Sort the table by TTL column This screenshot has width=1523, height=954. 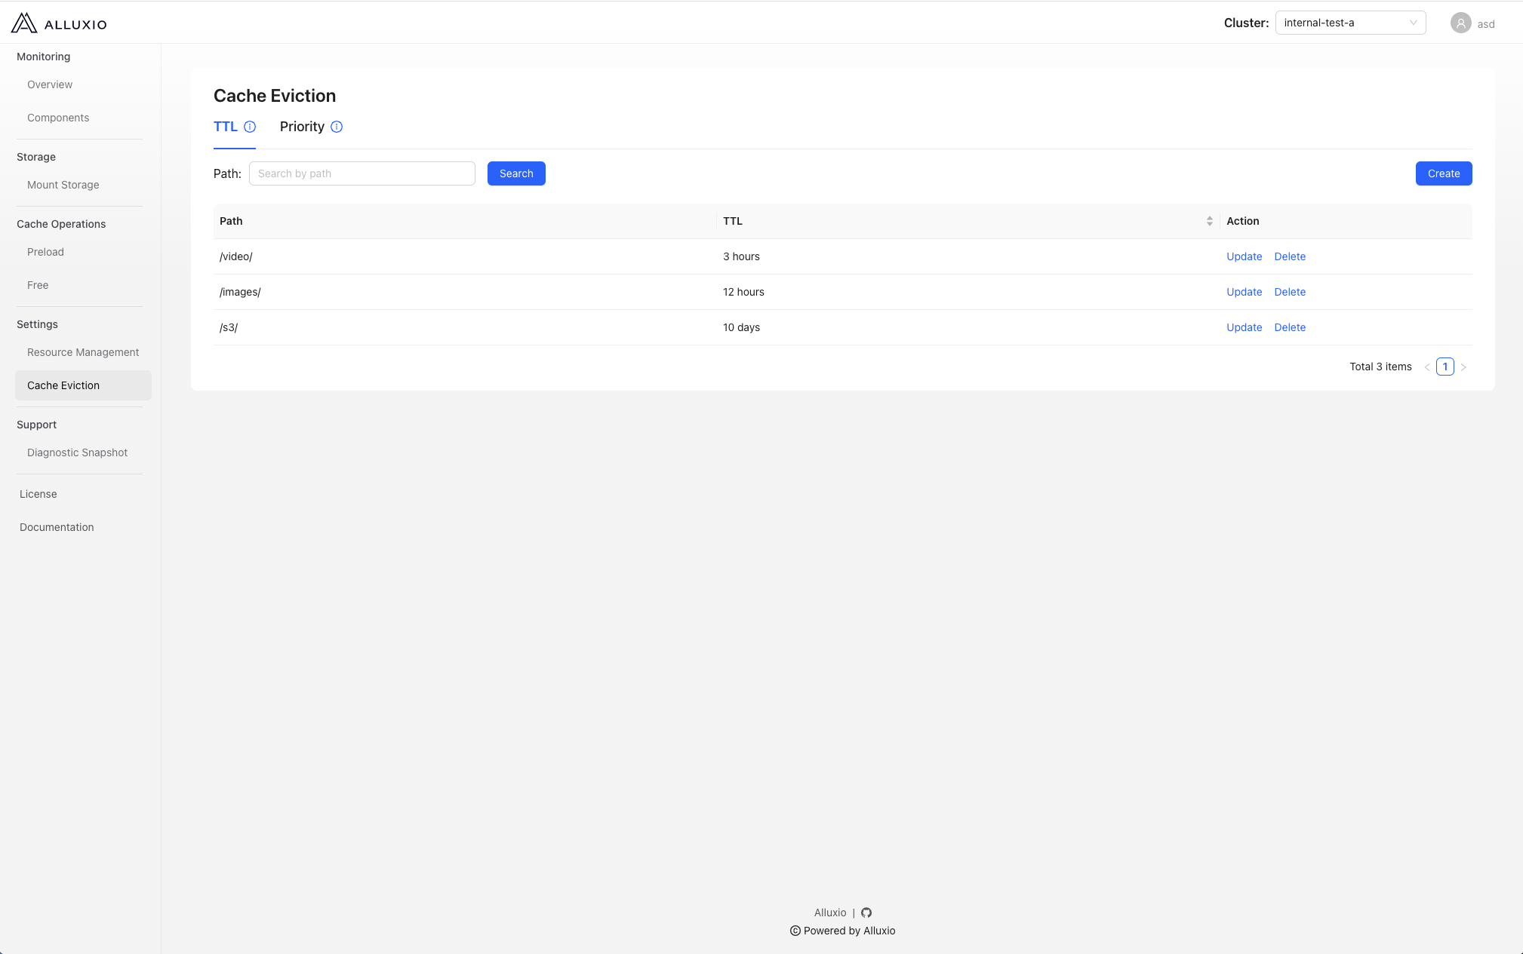tap(1209, 221)
